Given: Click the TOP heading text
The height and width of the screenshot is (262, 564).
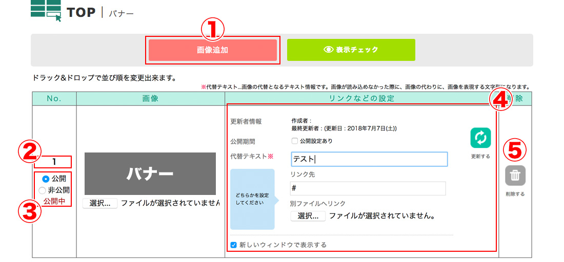Looking at the screenshot, I should click(82, 13).
